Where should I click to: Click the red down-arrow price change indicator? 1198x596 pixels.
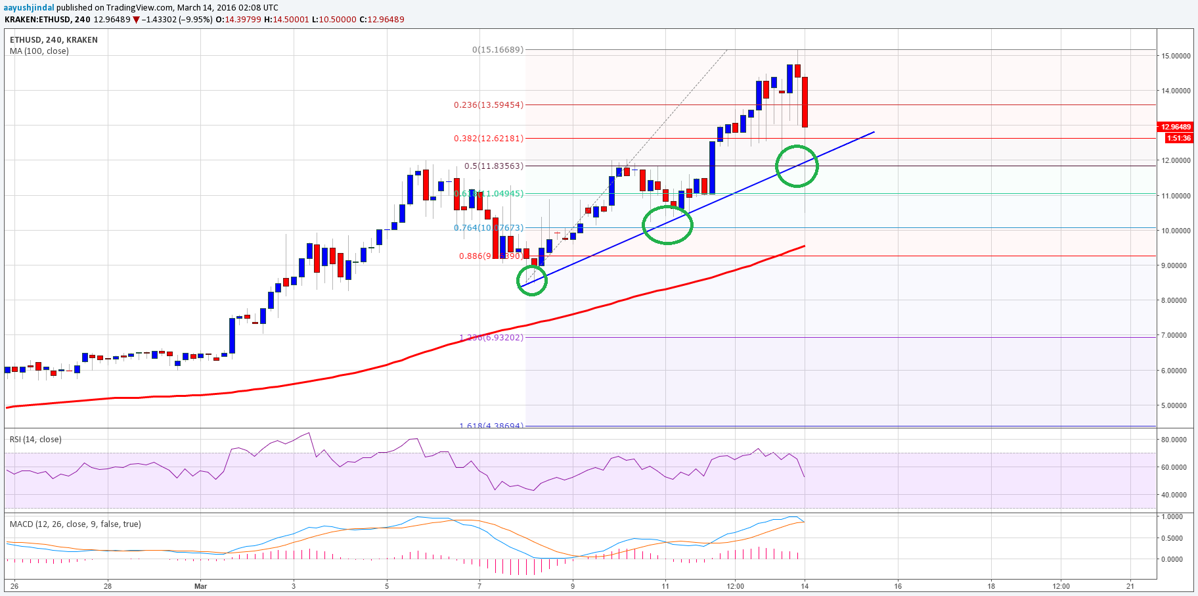pos(136,20)
